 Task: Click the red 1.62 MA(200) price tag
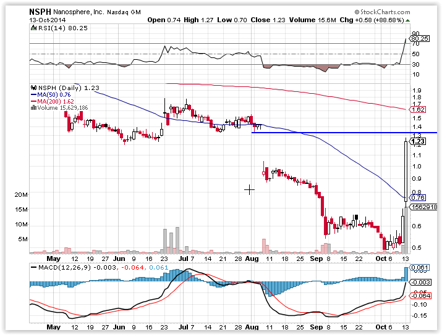415,109
